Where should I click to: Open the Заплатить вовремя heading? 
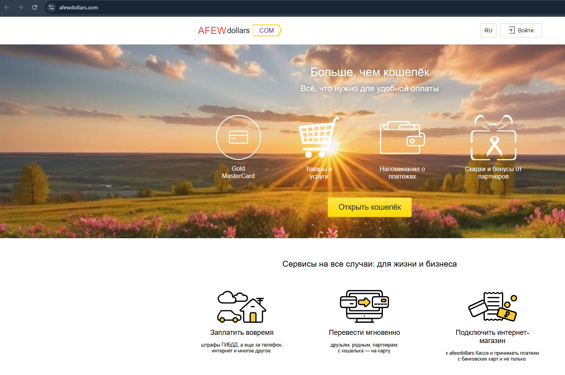(242, 333)
